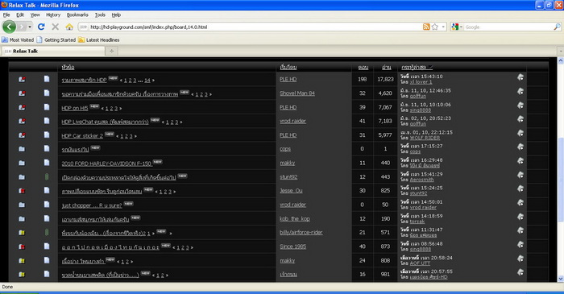
Task: Open Getting Started bookmark
Action: click(56, 40)
